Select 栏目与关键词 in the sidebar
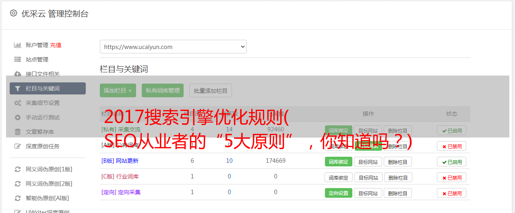515x213 pixels. point(48,88)
